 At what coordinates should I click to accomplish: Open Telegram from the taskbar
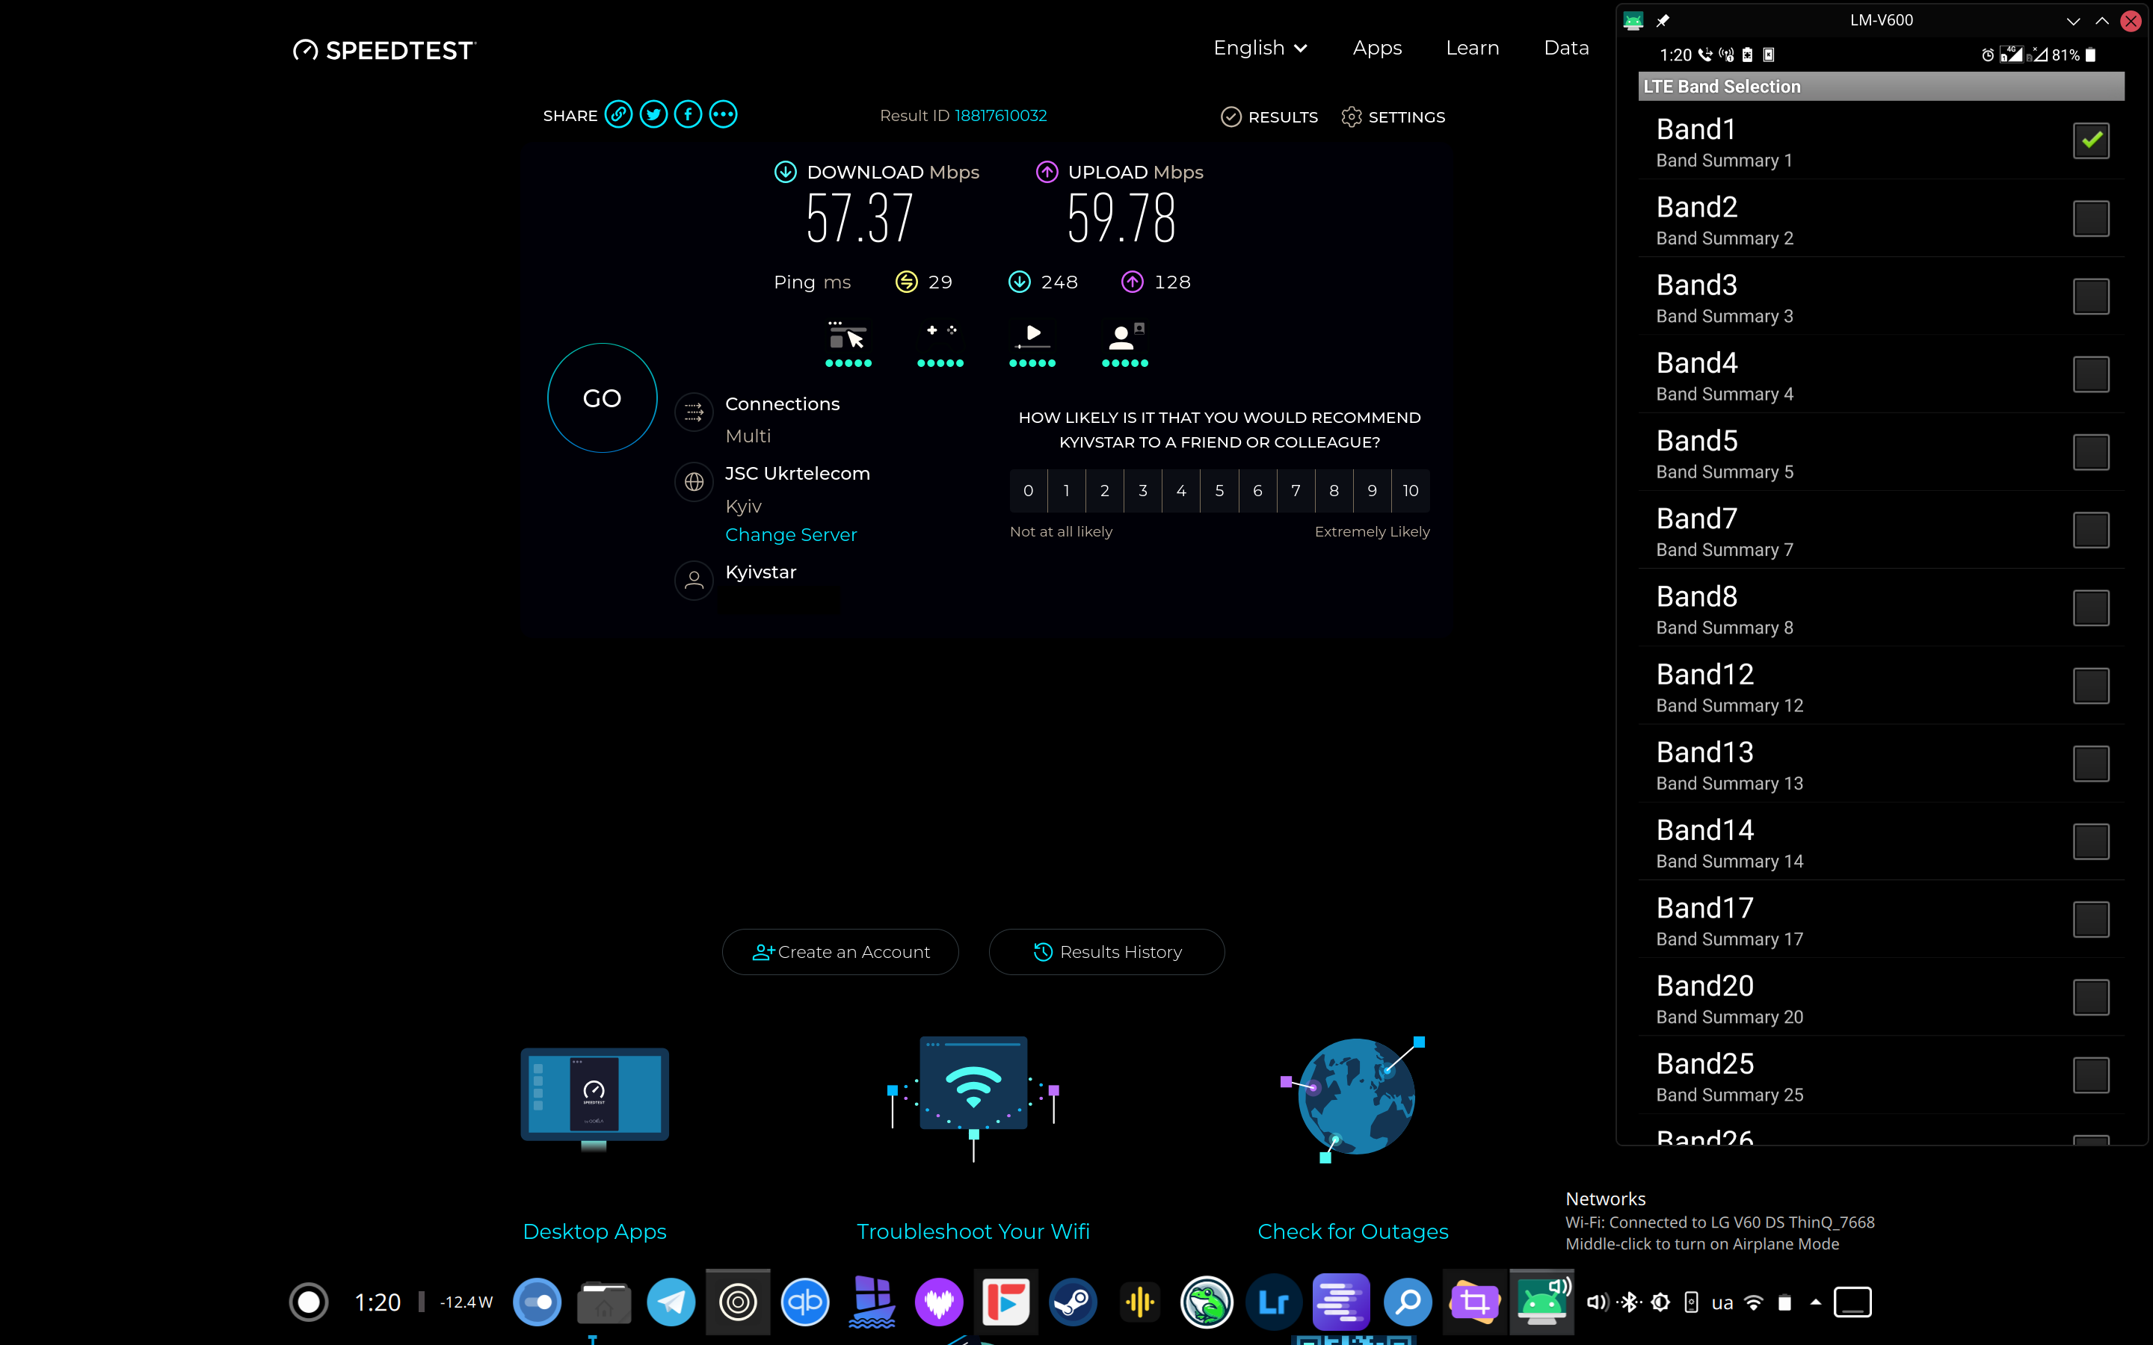(671, 1302)
